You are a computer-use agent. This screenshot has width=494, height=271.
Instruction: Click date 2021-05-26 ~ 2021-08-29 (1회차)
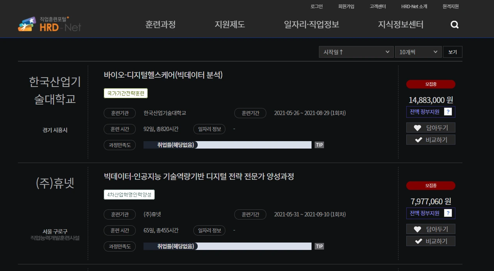310,113
